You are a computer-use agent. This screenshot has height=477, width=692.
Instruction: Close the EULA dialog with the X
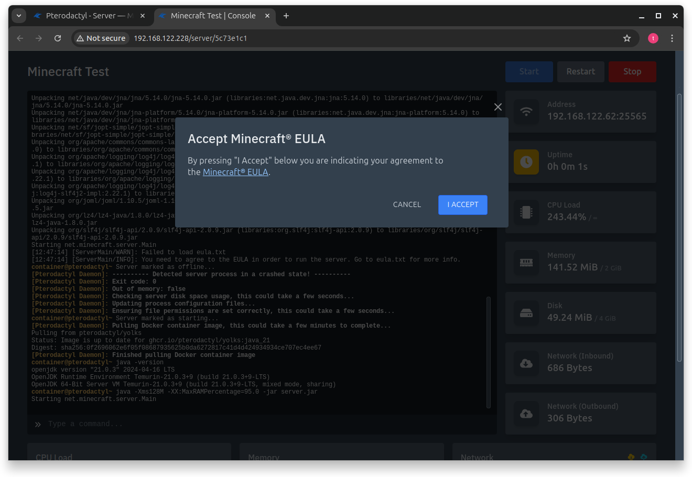point(498,106)
